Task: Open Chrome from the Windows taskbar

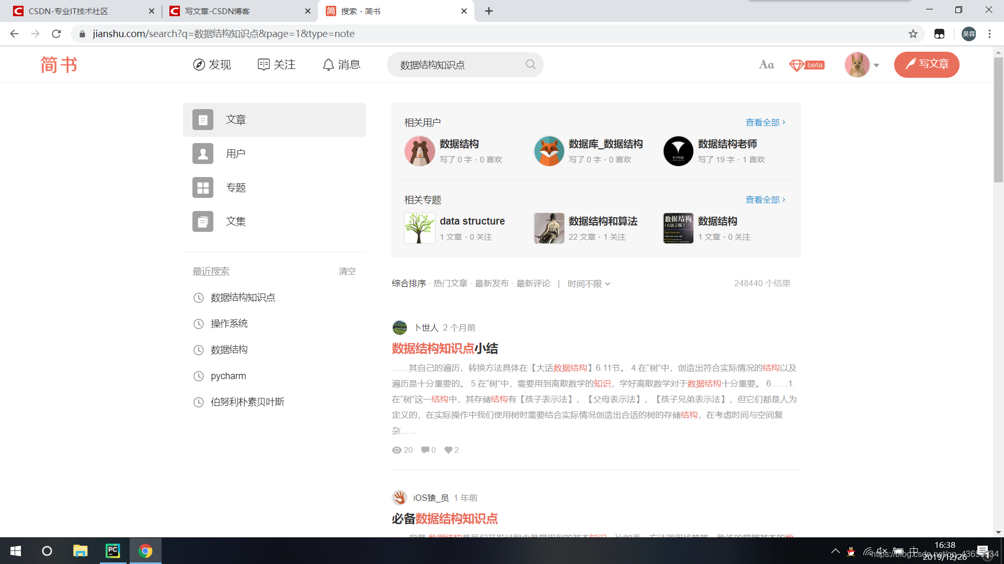Action: click(145, 550)
